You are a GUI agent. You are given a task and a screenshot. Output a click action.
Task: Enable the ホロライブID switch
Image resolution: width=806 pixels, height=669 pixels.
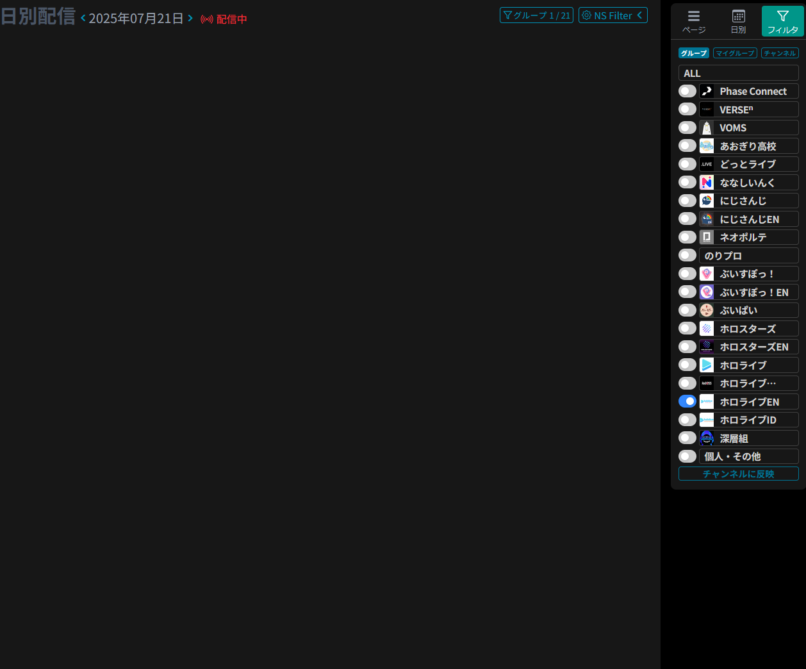click(687, 420)
